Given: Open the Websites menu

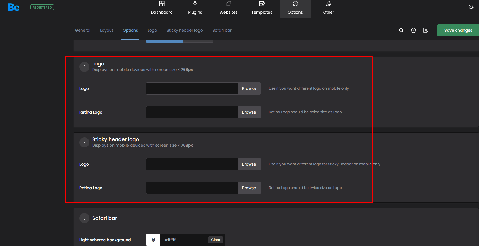Looking at the screenshot, I should [x=228, y=8].
